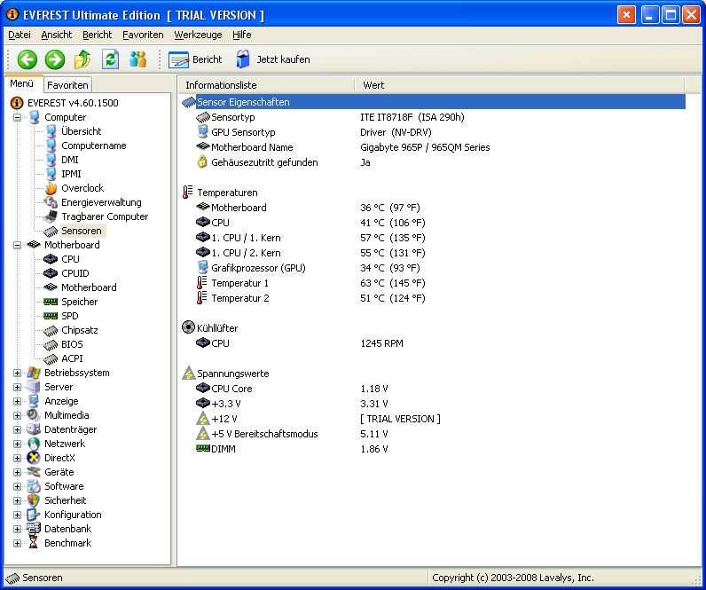Select the Sensor Eigenschaften header row

(x=432, y=102)
